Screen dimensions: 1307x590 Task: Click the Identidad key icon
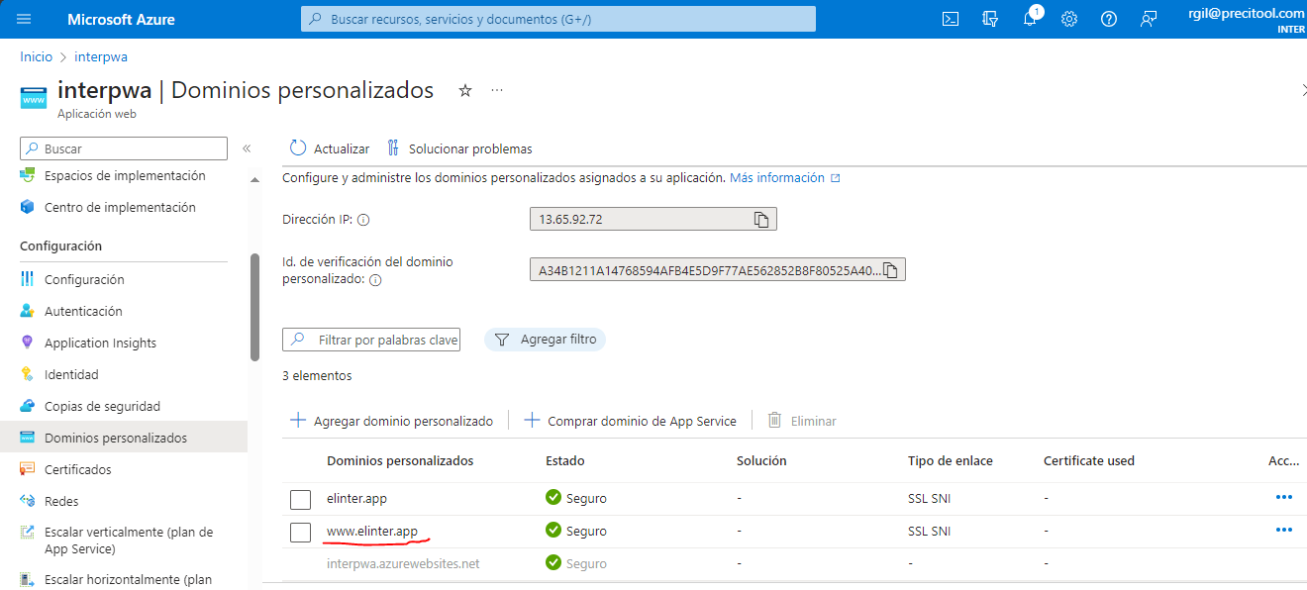(x=27, y=374)
